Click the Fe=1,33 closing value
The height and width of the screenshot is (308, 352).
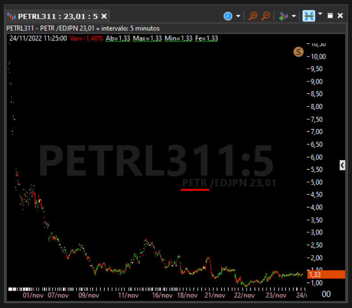click(207, 38)
